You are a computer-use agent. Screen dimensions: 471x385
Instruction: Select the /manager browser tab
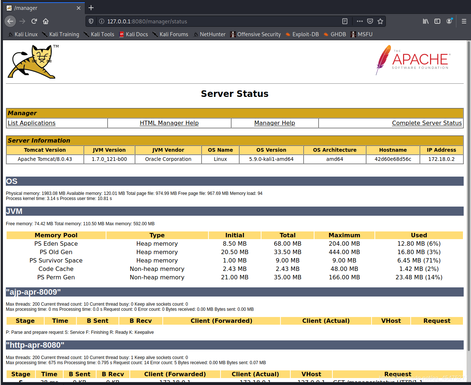tap(44, 8)
